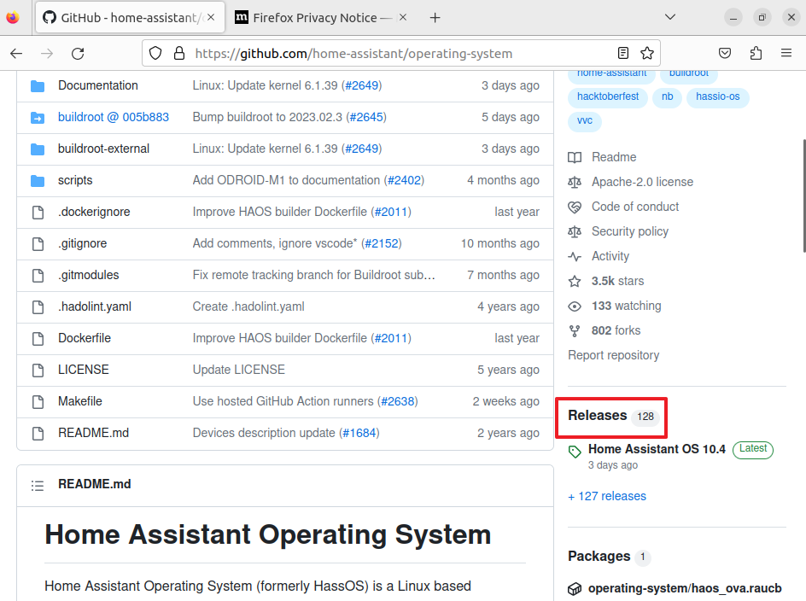806x601 pixels.
Task: Open the Firefox hamburger application menu
Action: coord(786,53)
